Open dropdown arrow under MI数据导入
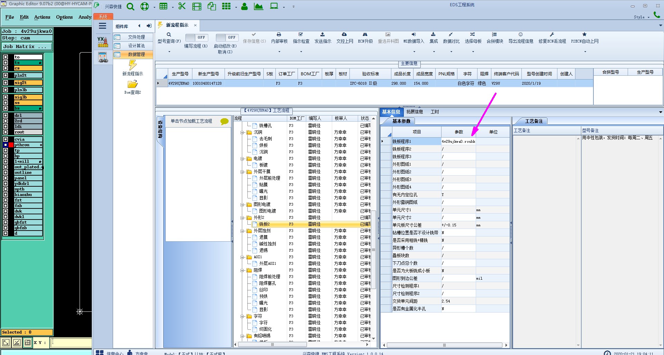Viewport: 664px width, 355px height. 413,52
